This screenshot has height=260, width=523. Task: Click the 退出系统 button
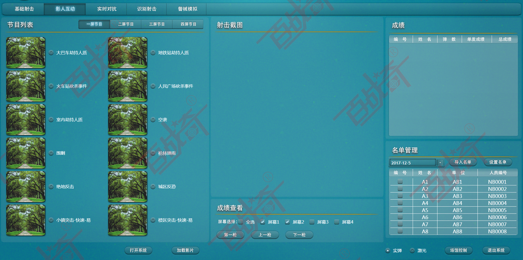[x=496, y=250]
